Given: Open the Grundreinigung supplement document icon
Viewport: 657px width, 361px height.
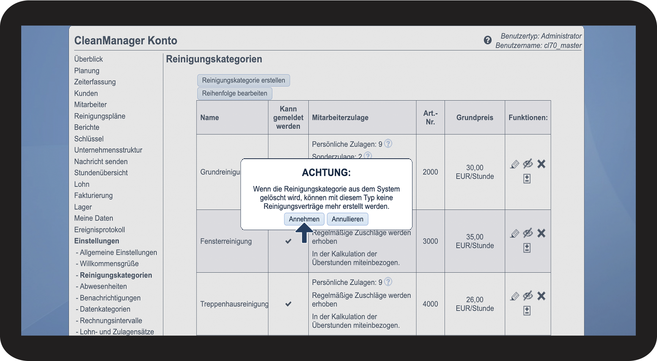Looking at the screenshot, I should point(527,178).
